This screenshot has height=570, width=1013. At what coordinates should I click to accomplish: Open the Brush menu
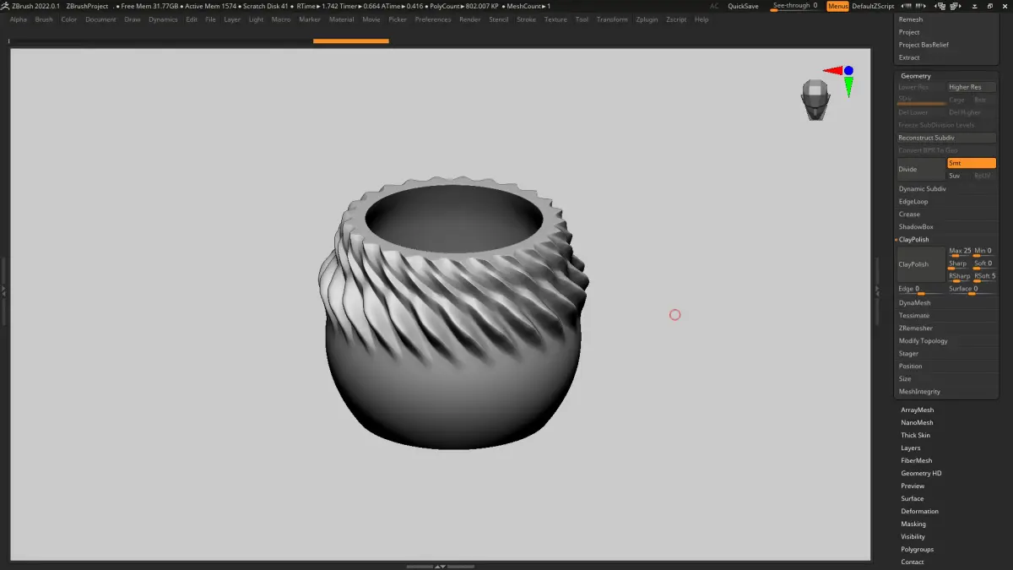click(x=44, y=19)
